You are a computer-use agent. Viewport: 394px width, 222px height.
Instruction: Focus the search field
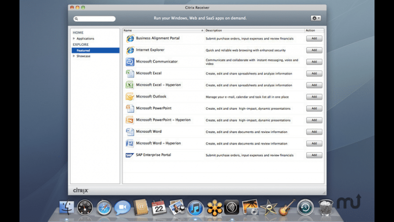click(95, 19)
